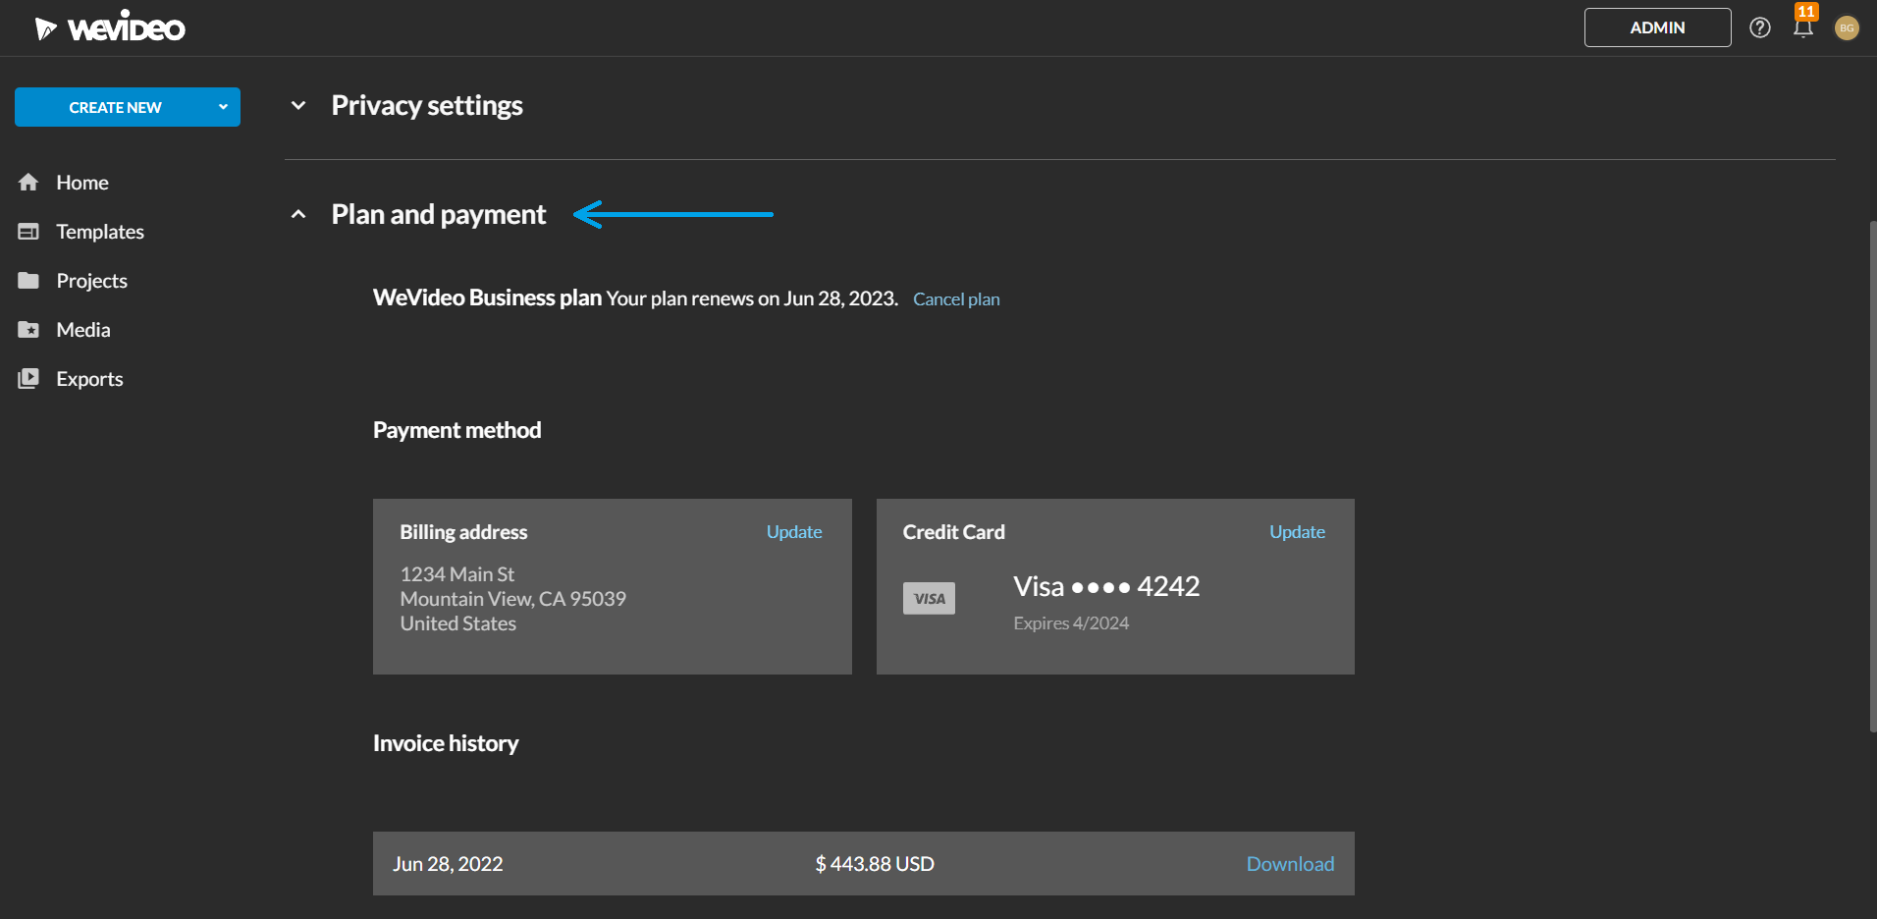Open Projects in sidebar
The image size is (1877, 919).
92,281
